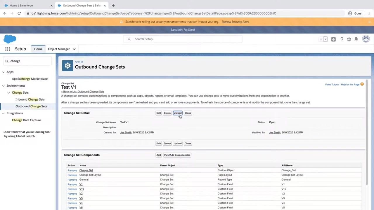
Task: Open Change Data Capture in sidebar
Action: [x=26, y=120]
